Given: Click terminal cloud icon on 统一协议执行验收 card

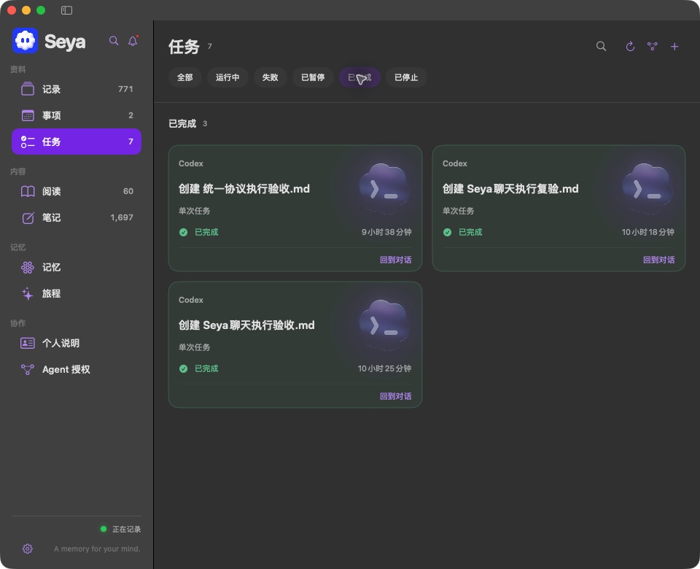Looking at the screenshot, I should click(x=384, y=187).
